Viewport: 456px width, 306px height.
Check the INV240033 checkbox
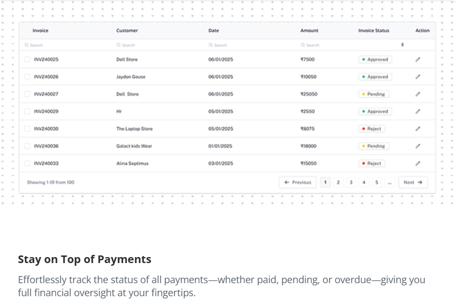(27, 163)
